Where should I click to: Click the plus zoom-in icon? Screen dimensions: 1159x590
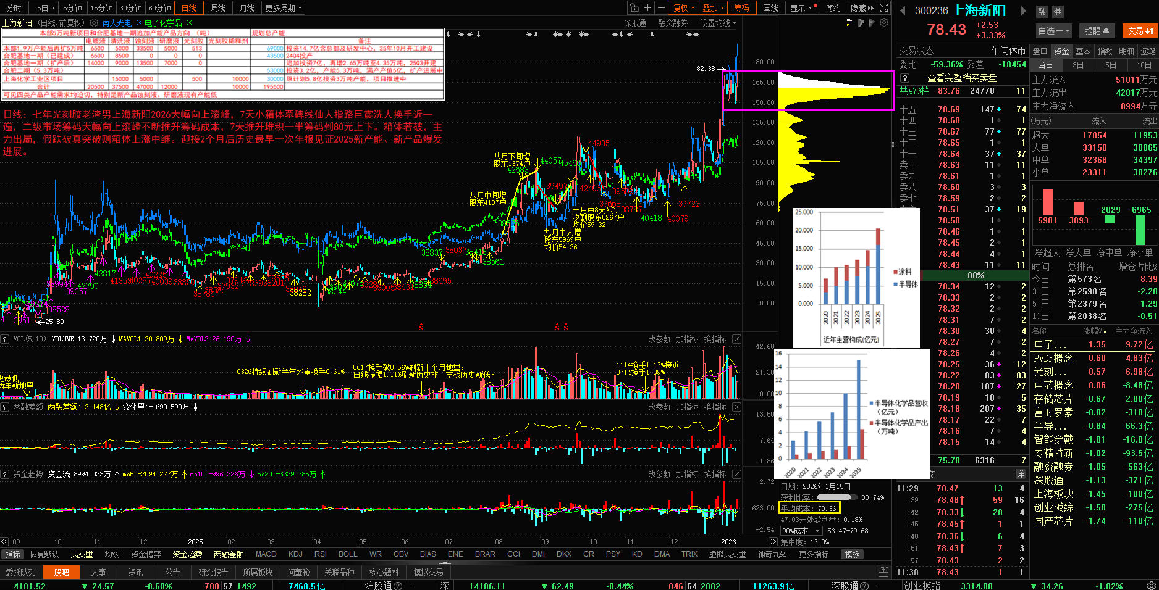pyautogui.click(x=647, y=8)
